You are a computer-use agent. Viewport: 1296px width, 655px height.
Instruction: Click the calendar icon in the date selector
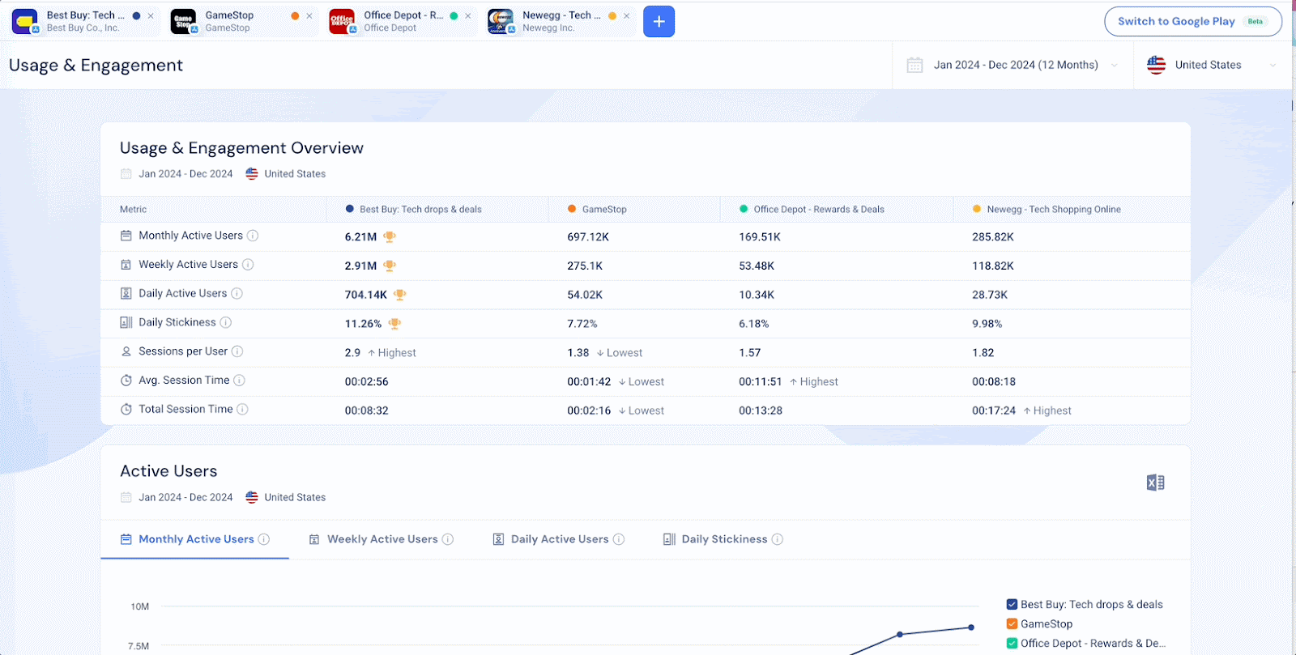coord(914,65)
